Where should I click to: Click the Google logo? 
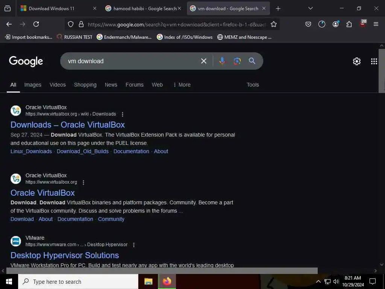tap(26, 61)
